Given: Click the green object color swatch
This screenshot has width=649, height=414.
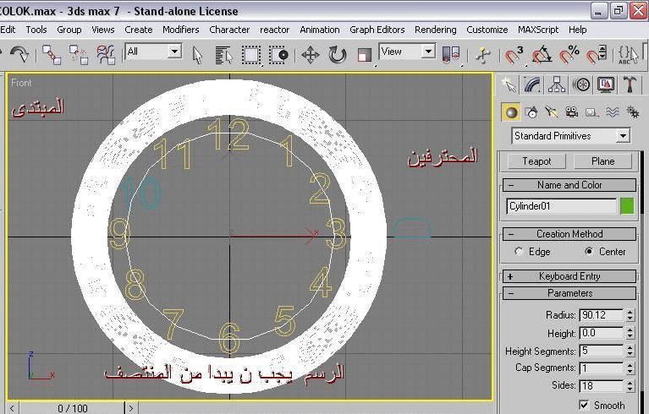Looking at the screenshot, I should pyautogui.click(x=628, y=206).
